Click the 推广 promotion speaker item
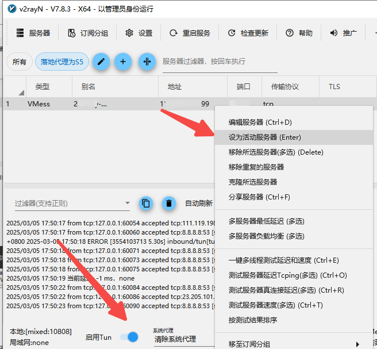 [343, 33]
